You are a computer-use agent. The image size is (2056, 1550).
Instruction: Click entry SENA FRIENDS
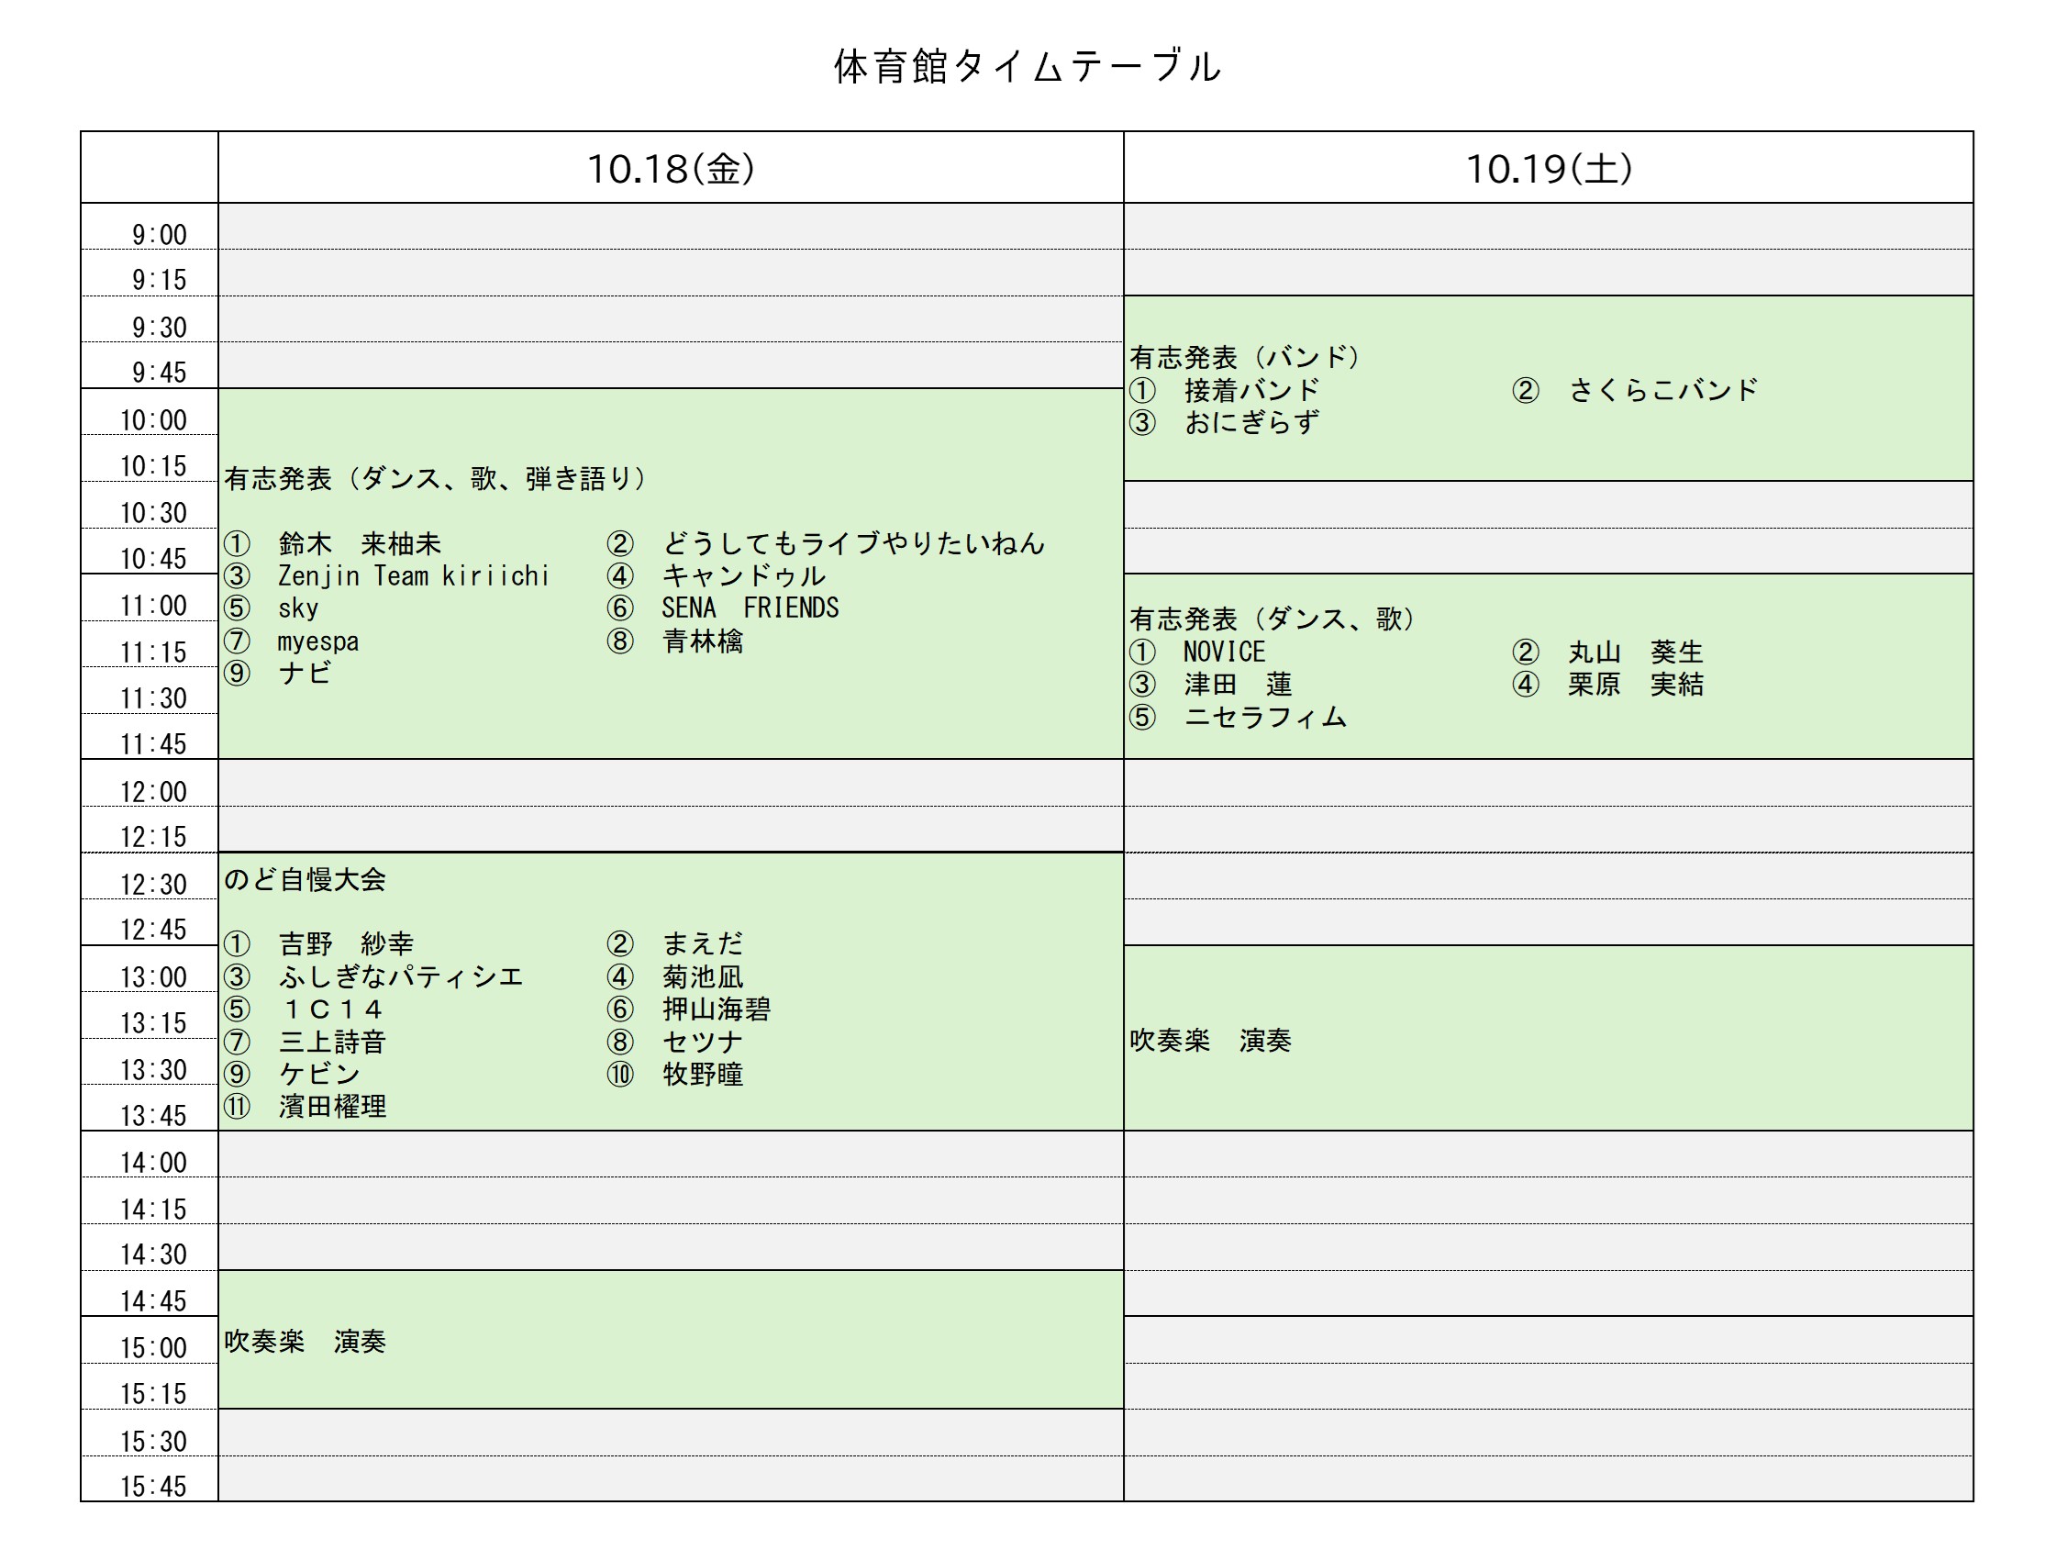point(750,608)
